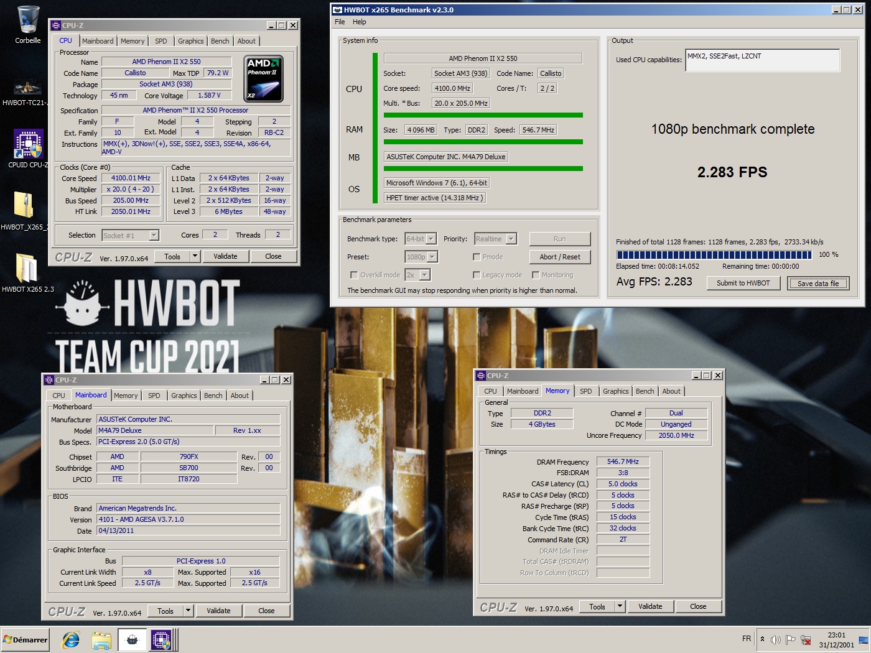Click the benchmark progress bar at 100%
Image resolution: width=871 pixels, height=653 pixels.
pyautogui.click(x=714, y=254)
